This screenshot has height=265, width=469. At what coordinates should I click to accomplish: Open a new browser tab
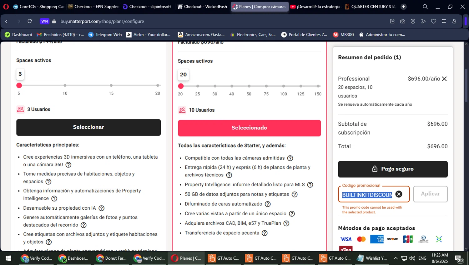point(404,7)
